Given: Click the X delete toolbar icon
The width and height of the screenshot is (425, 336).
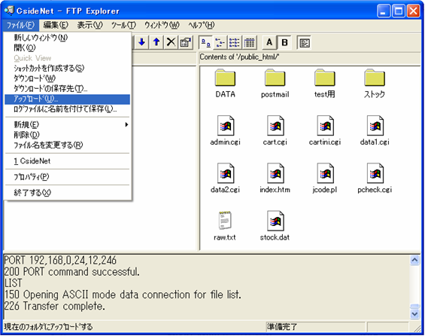Looking at the screenshot, I should click(171, 42).
